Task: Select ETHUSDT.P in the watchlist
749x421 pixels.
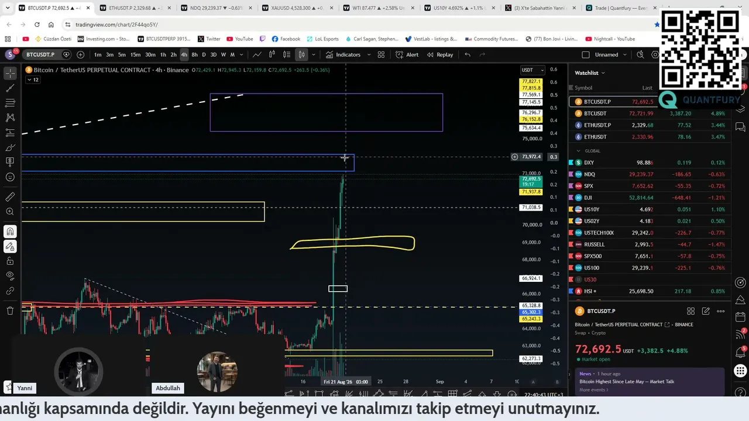Action: (x=650, y=125)
